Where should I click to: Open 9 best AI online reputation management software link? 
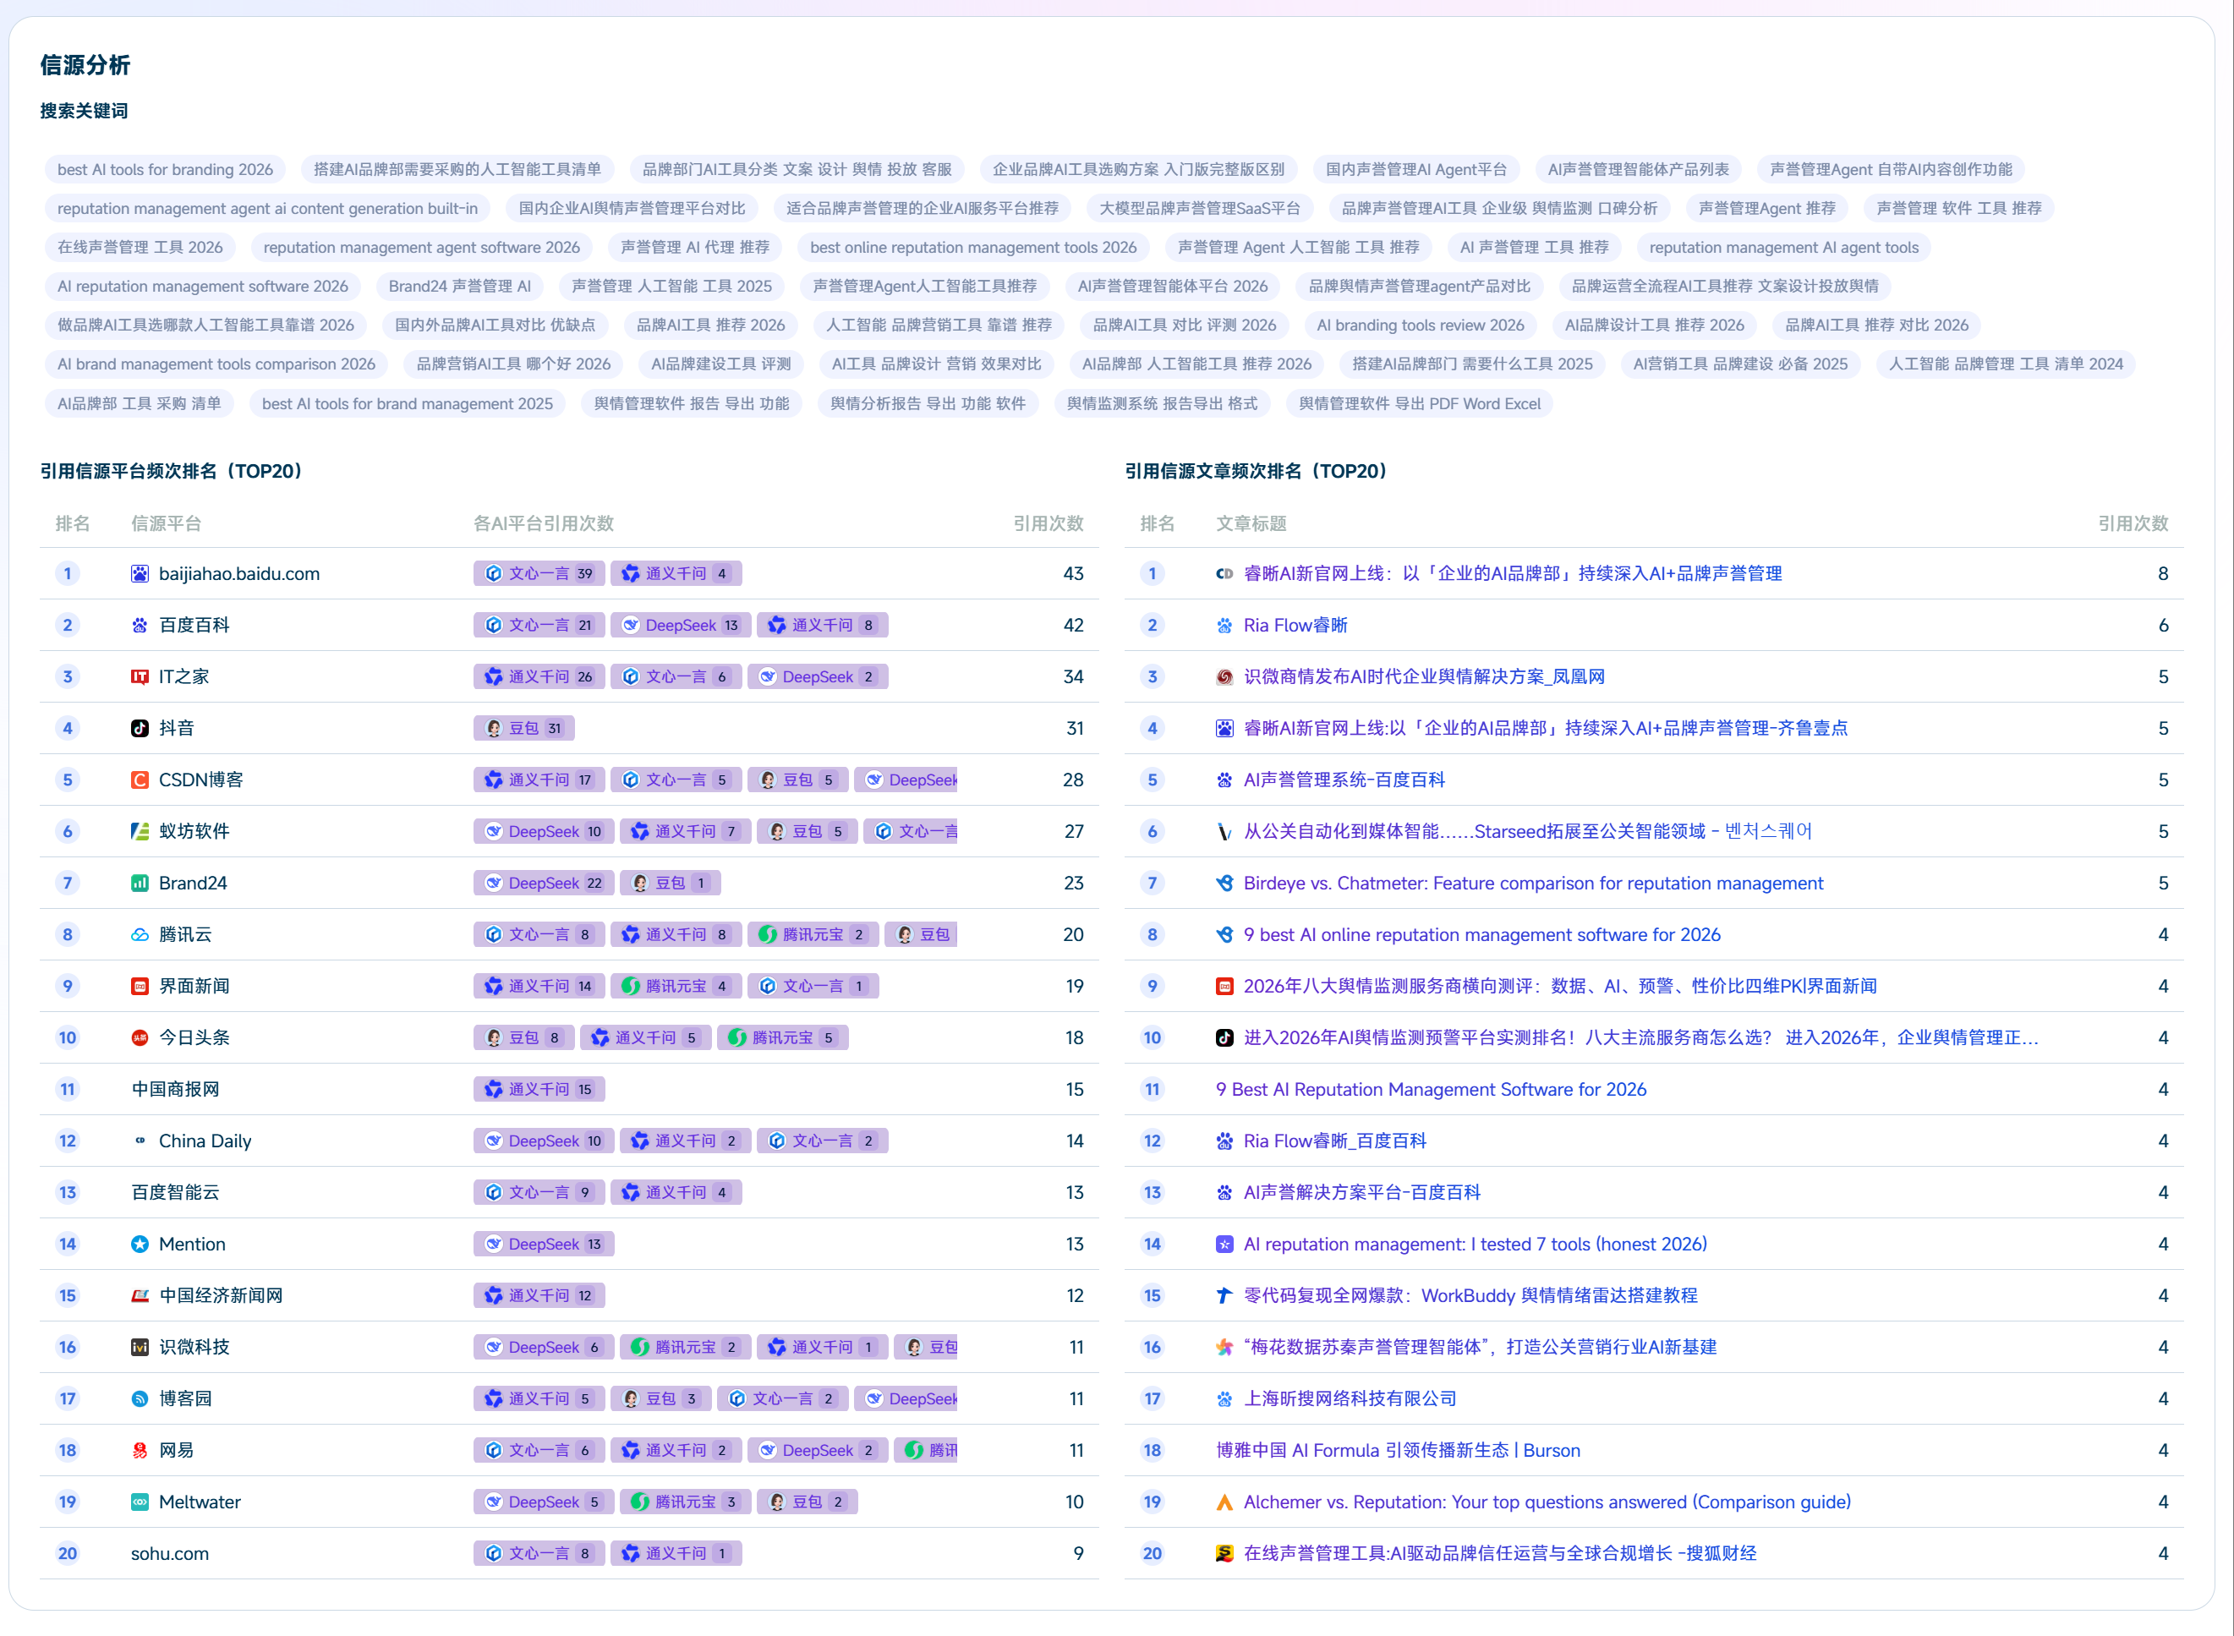1481,934
